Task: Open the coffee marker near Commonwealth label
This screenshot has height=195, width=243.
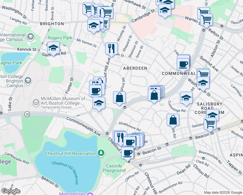Action: point(183,65)
